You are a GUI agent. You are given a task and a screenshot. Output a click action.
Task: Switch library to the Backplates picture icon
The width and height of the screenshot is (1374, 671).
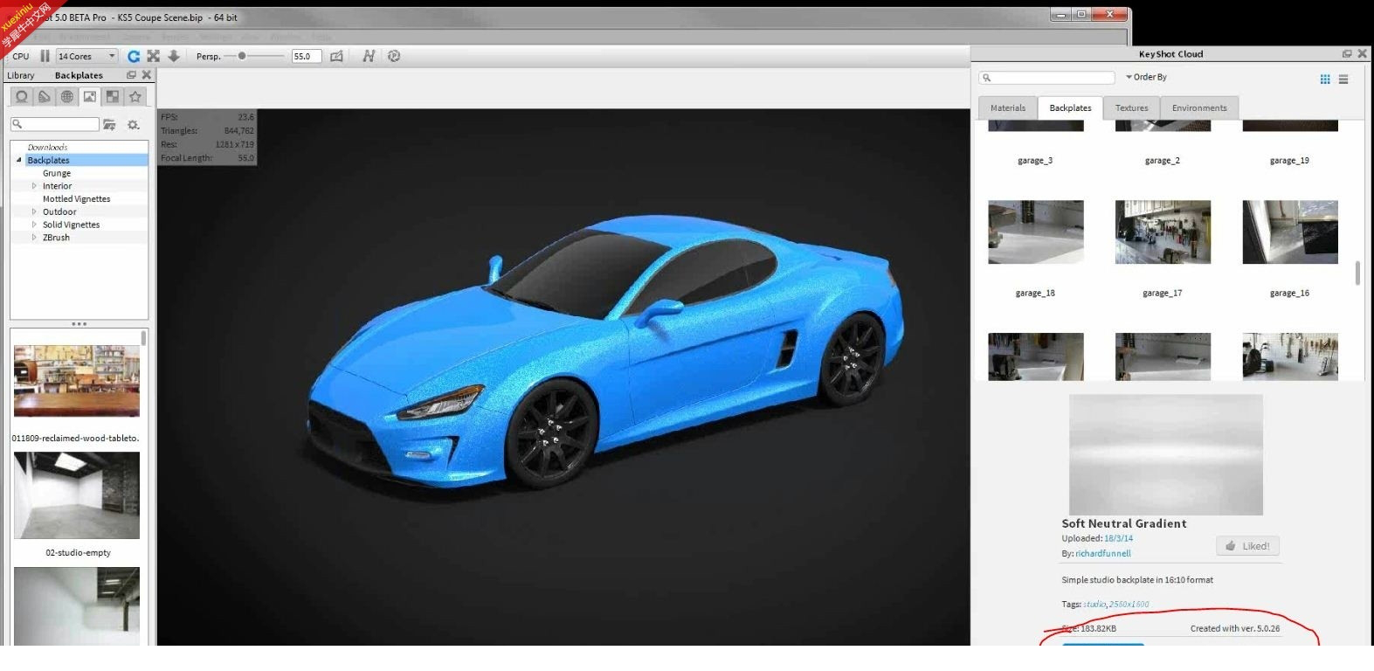point(90,97)
